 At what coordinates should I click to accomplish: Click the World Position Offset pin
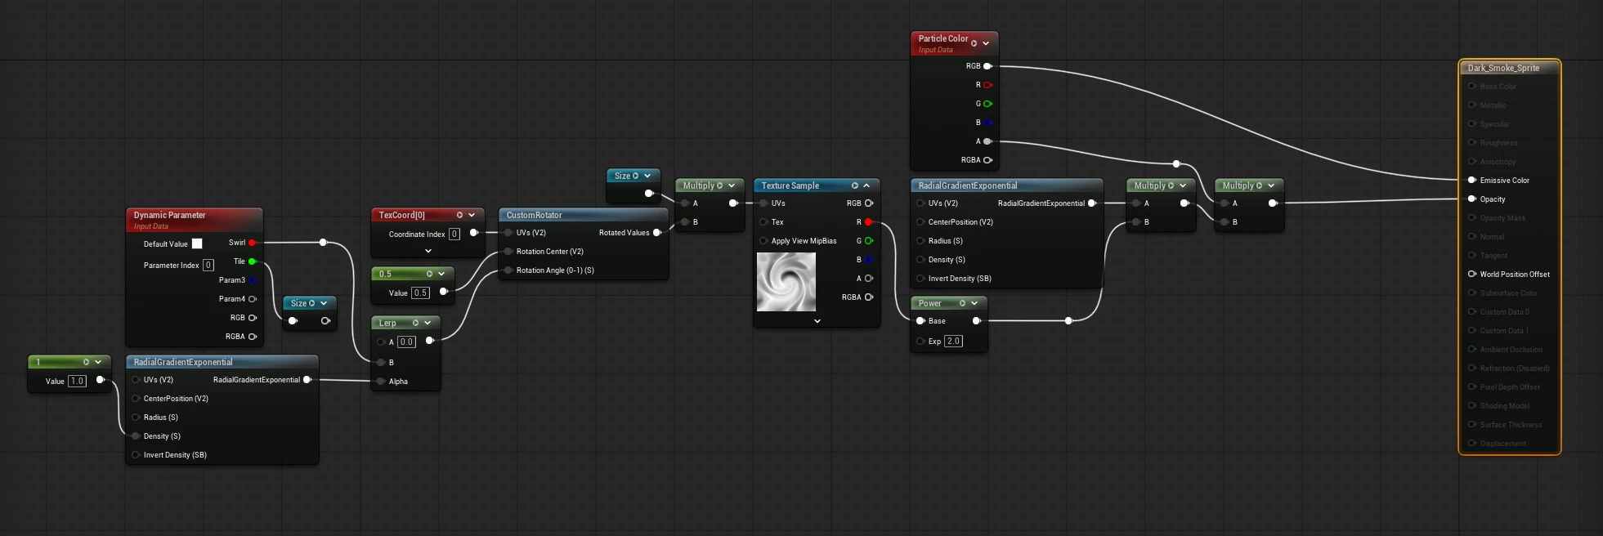click(1472, 275)
